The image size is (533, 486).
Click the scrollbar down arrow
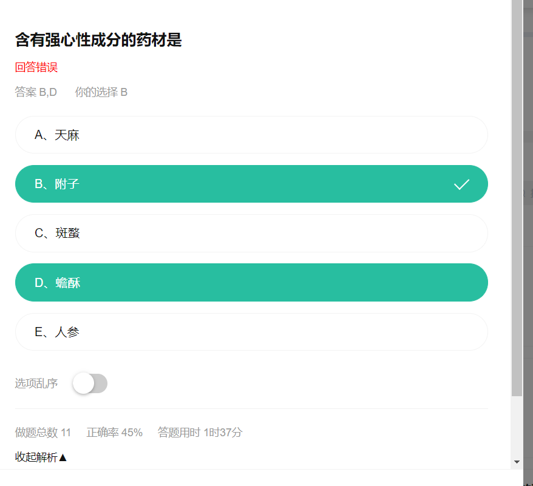tap(517, 462)
